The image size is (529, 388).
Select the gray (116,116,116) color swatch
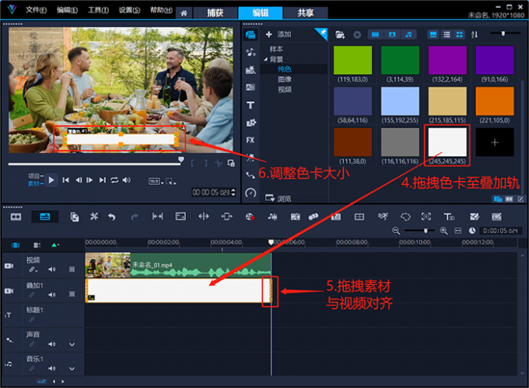pyautogui.click(x=400, y=142)
